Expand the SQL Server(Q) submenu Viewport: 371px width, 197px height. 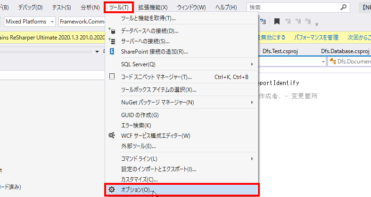coord(181,64)
